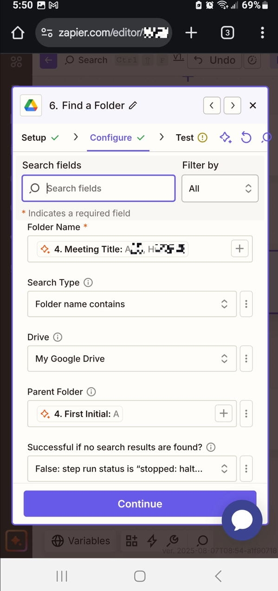The height and width of the screenshot is (591, 278).
Task: Click the circular undo arrow icon in the tab row
Action: [246, 137]
